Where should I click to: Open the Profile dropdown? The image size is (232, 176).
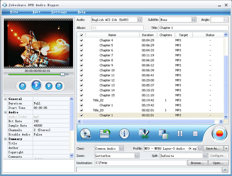(200, 148)
